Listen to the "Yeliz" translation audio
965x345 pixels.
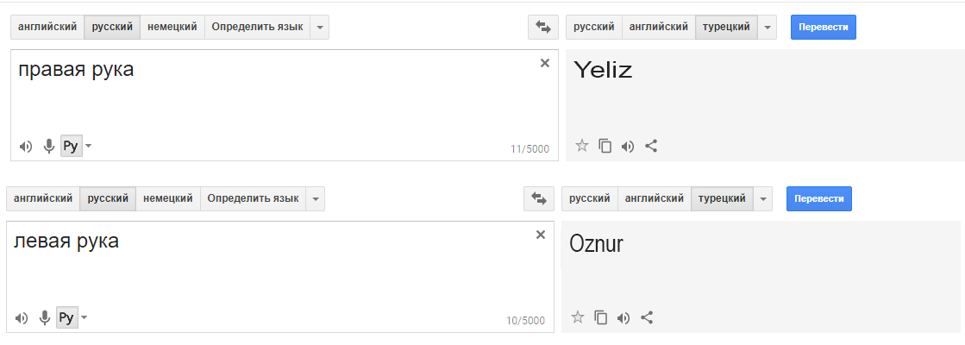[628, 146]
